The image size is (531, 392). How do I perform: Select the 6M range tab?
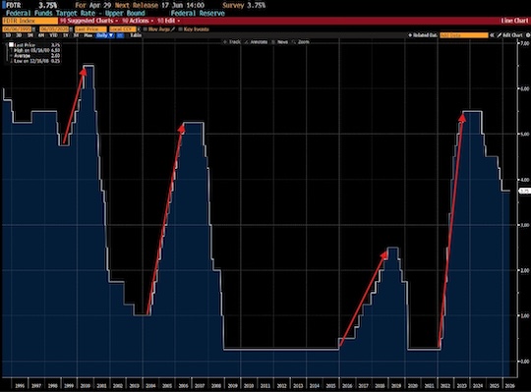(x=41, y=35)
